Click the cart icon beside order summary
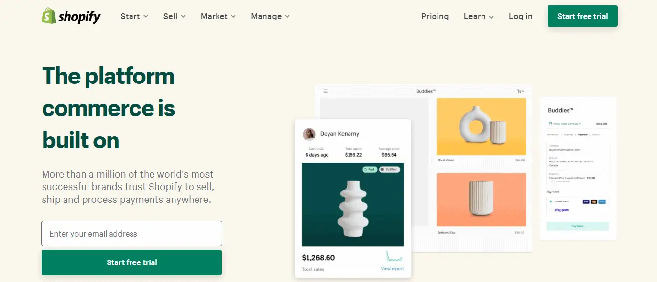 tap(550, 124)
